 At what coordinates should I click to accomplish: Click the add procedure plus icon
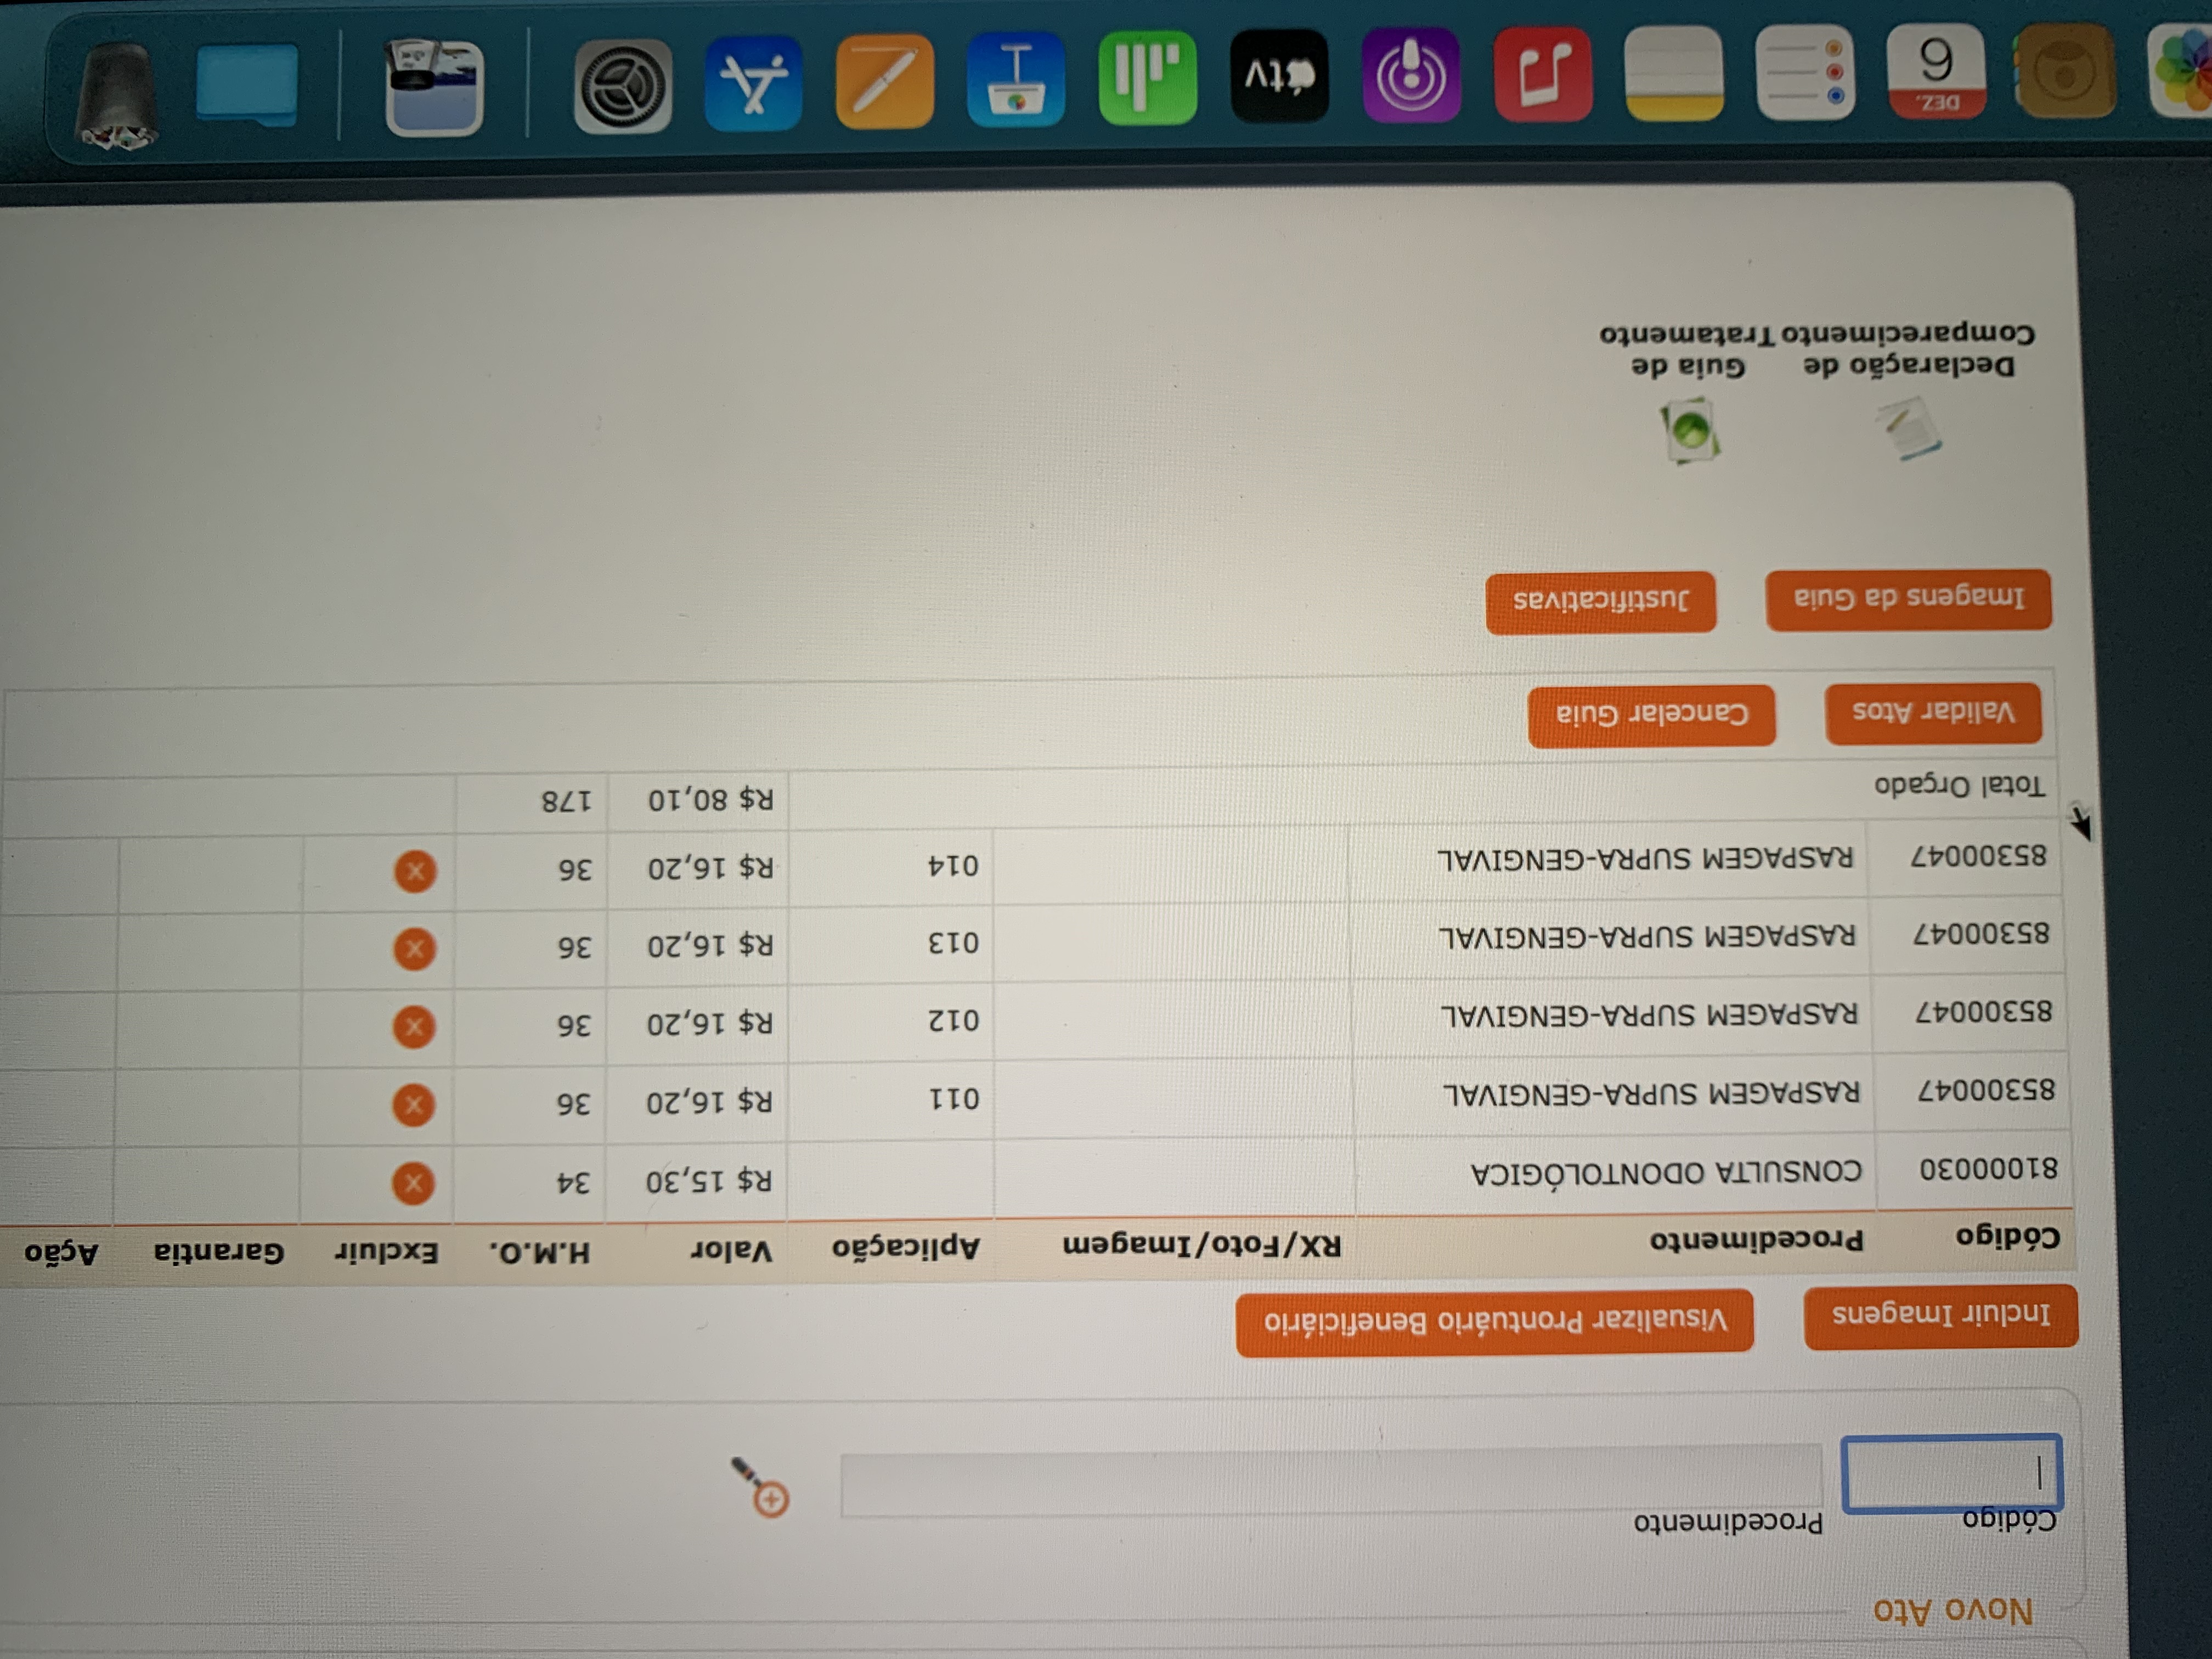click(x=771, y=1499)
